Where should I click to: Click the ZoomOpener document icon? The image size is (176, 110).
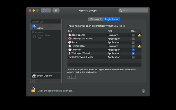(69, 35)
